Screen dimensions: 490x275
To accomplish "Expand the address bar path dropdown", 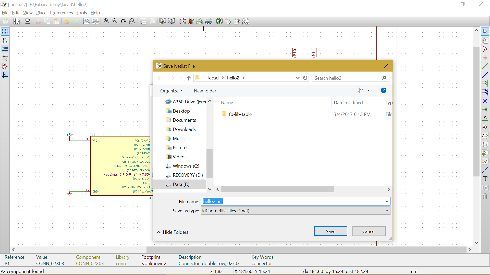I will [298, 78].
